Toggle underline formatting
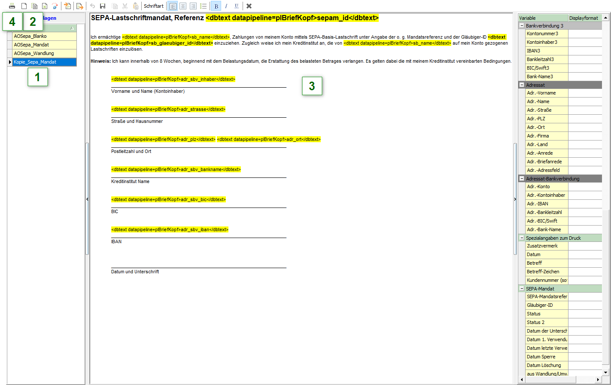This screenshot has width=611, height=385. click(237, 6)
